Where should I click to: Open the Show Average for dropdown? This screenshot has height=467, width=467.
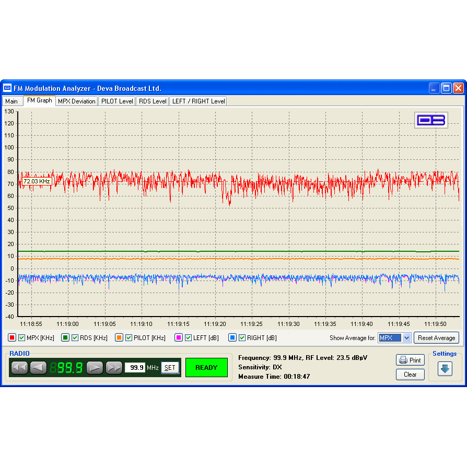406,338
